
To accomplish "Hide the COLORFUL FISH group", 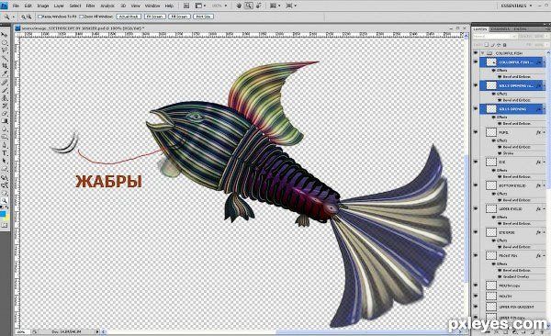I will tap(476, 53).
